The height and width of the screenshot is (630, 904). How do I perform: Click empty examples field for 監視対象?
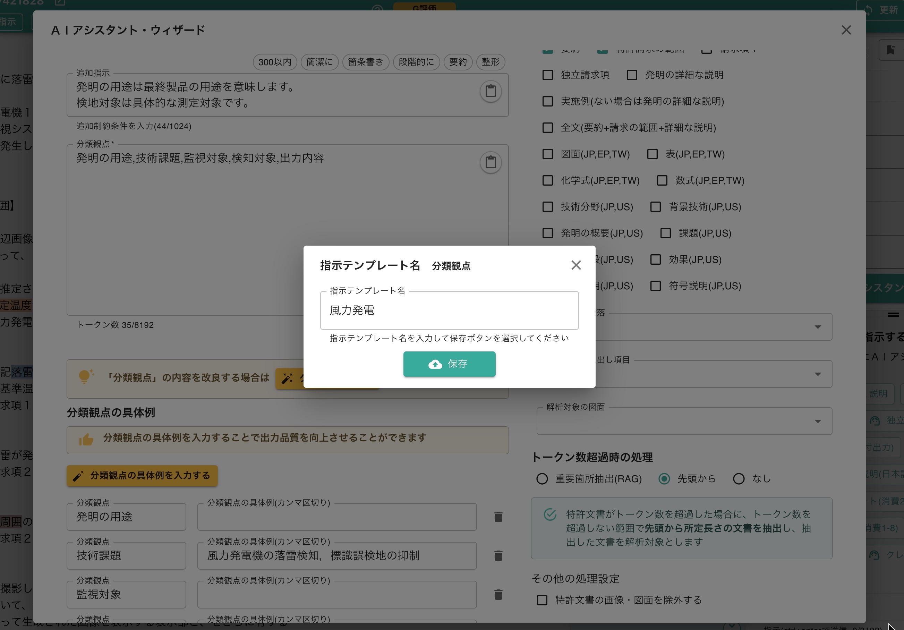pyautogui.click(x=337, y=595)
